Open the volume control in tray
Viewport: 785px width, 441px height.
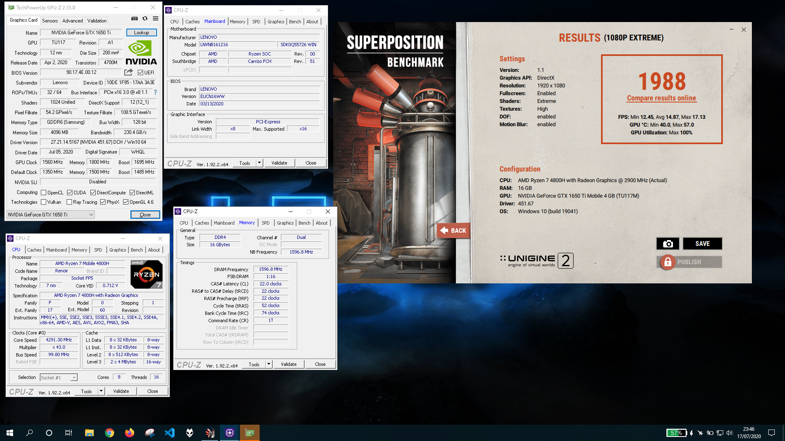coord(729,433)
